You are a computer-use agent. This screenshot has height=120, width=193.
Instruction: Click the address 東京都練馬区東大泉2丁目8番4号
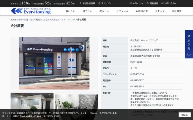point(146,50)
